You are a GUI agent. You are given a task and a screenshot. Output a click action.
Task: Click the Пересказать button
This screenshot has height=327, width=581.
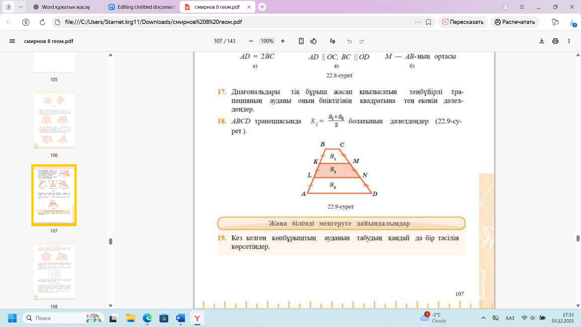coord(463,22)
